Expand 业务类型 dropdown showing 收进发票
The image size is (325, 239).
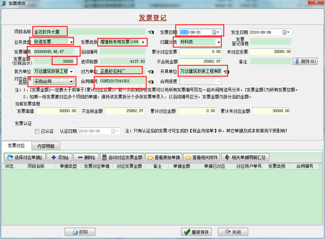tap(71, 42)
